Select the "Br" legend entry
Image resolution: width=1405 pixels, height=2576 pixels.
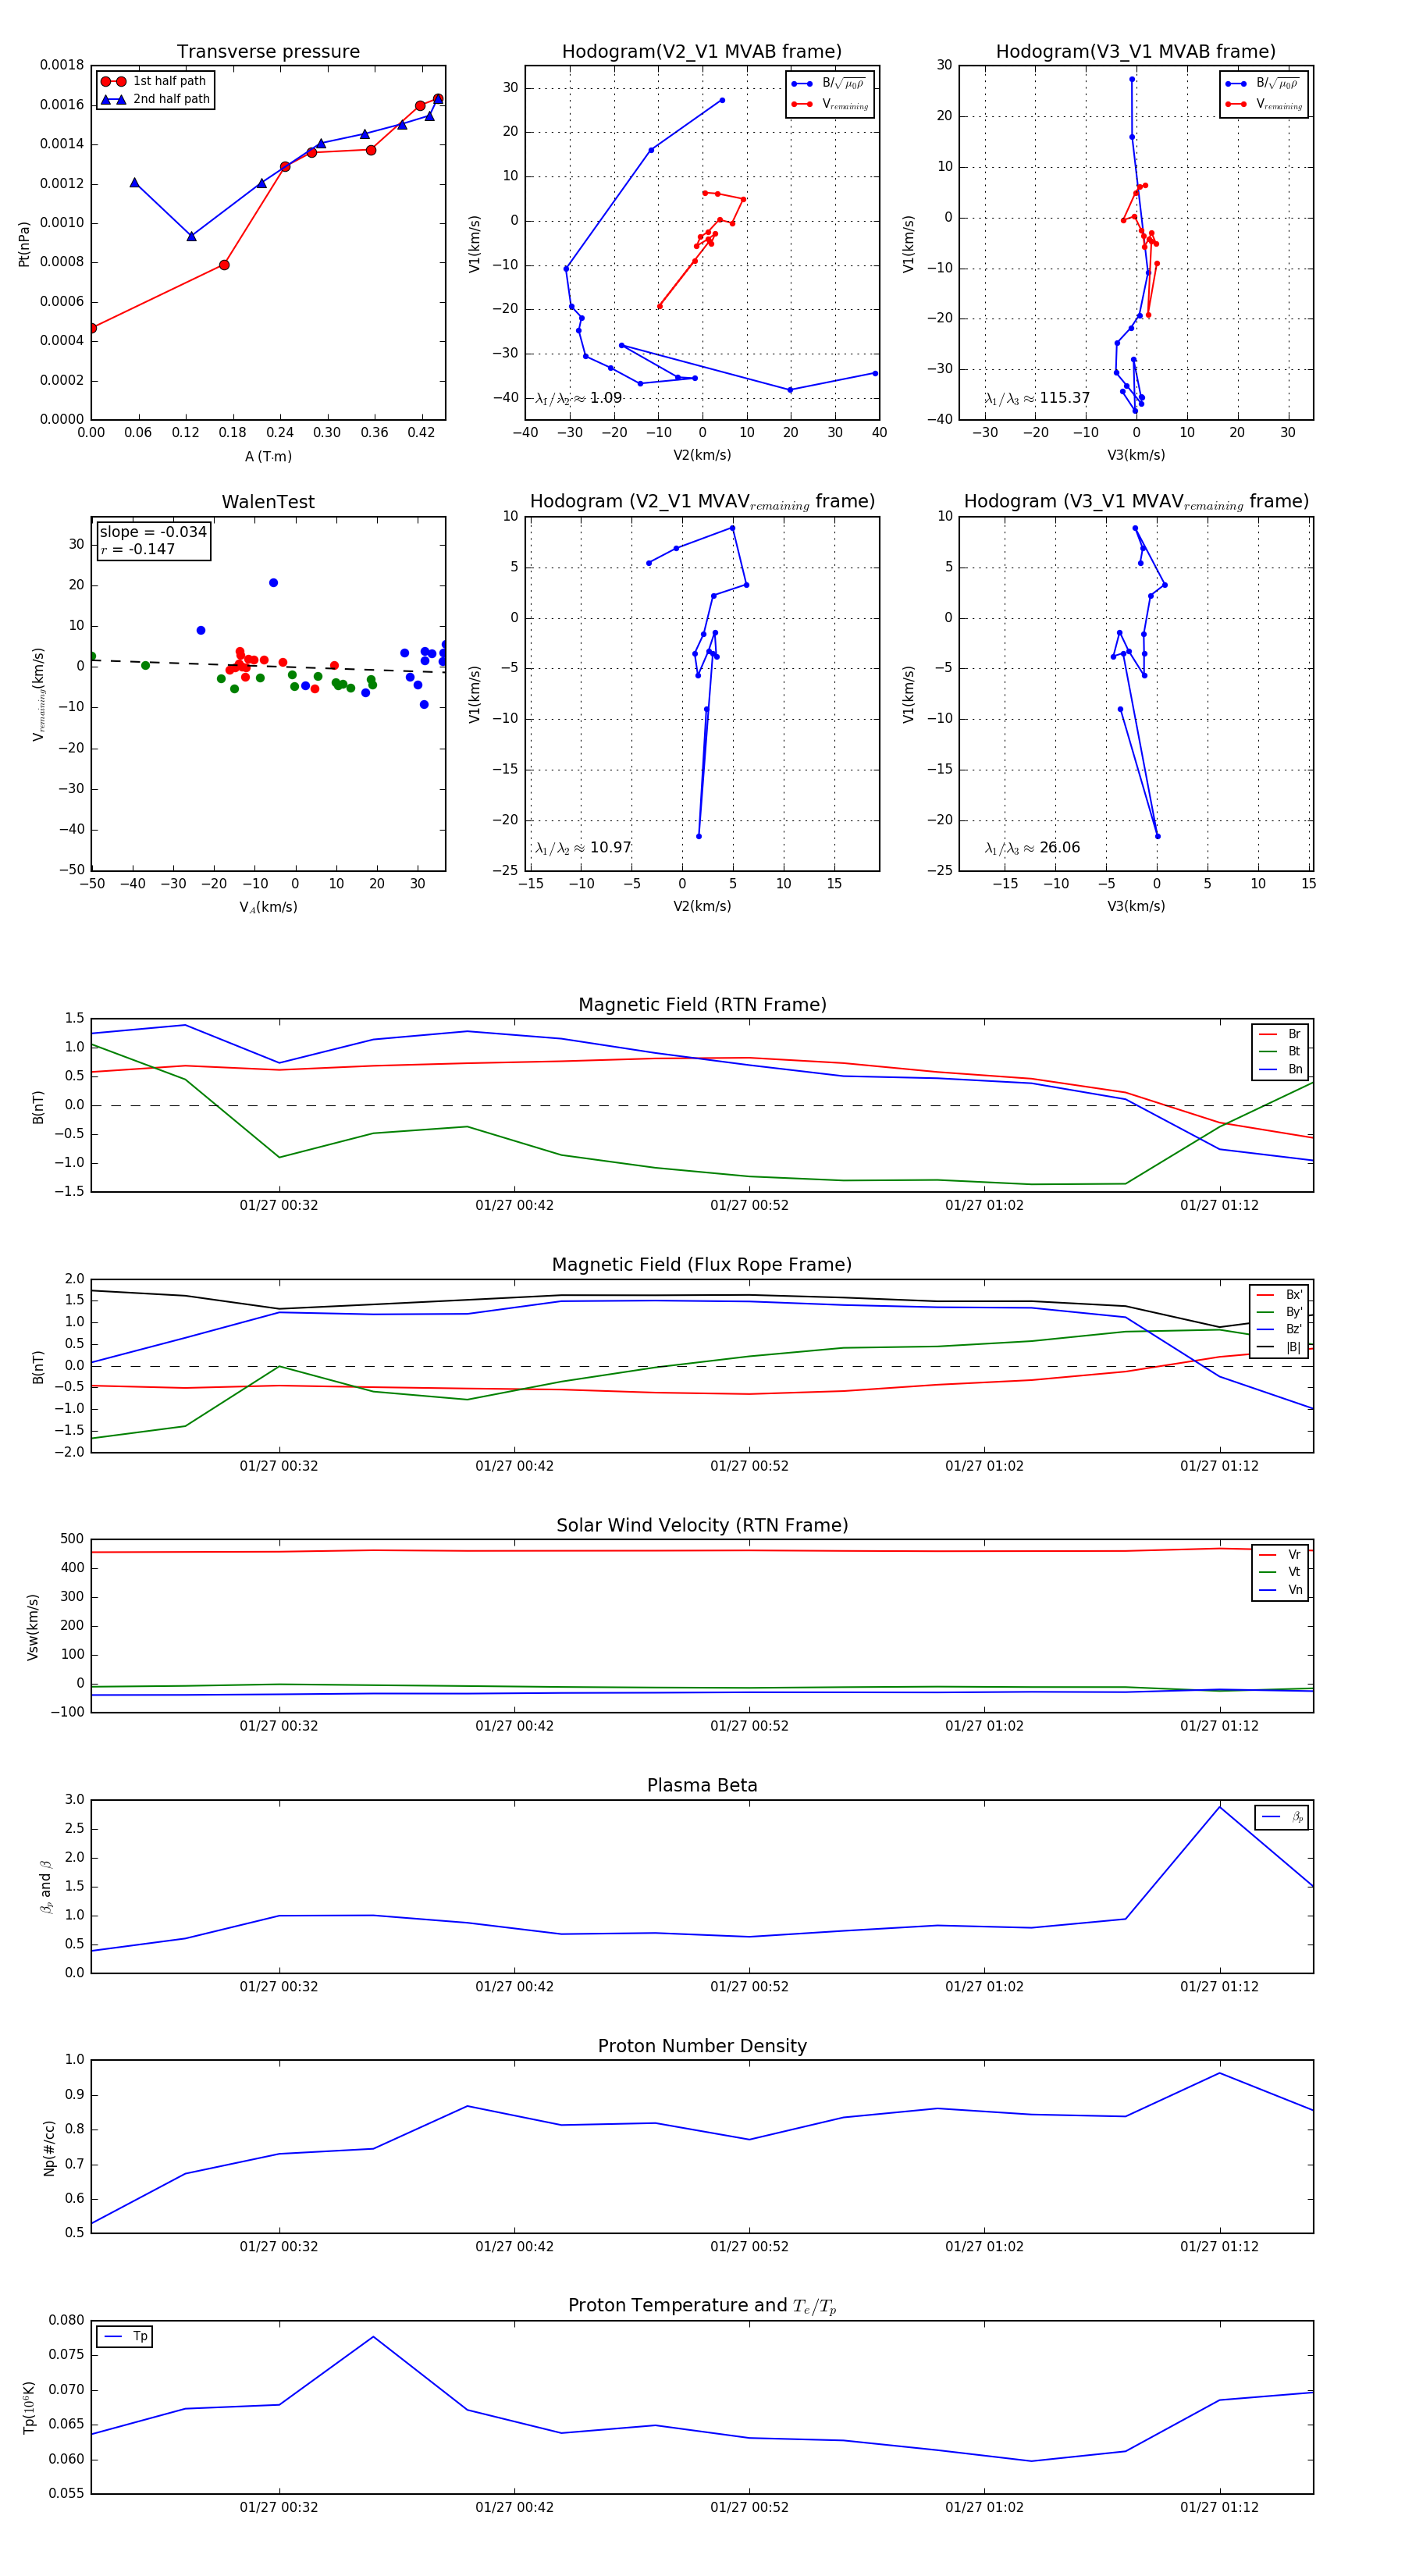(x=1280, y=1034)
